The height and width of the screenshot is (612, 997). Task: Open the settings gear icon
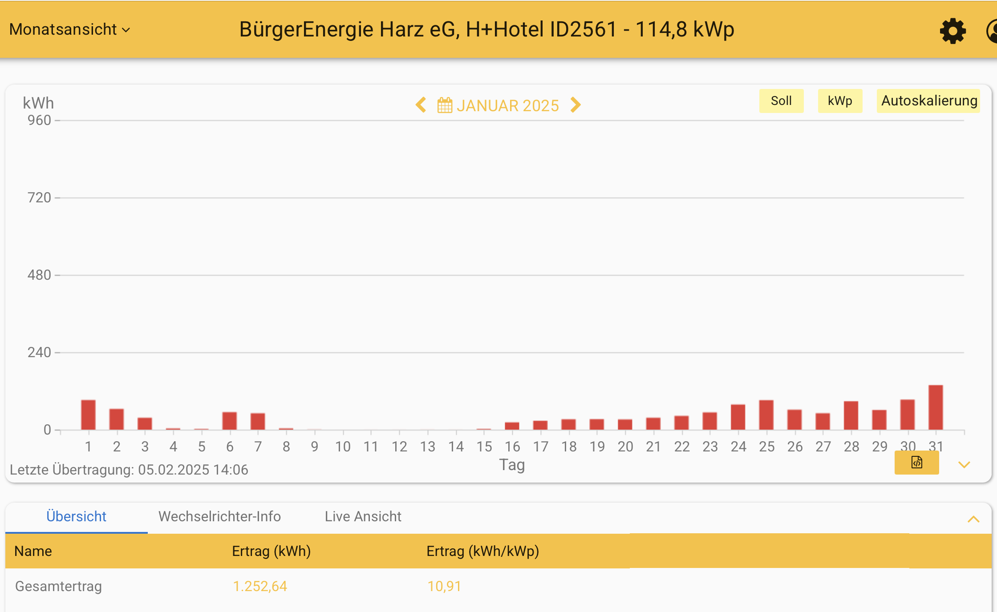click(952, 30)
